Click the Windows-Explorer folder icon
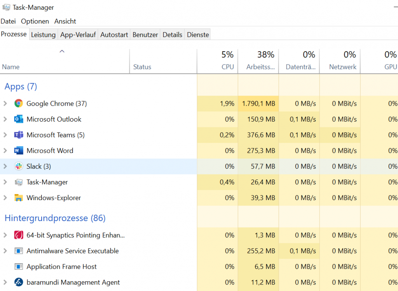The width and height of the screenshot is (398, 291). point(19,198)
